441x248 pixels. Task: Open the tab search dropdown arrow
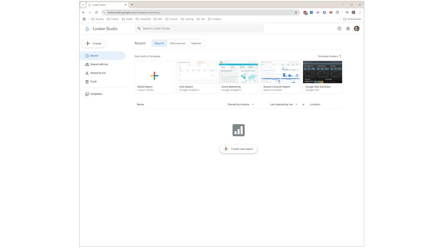click(x=83, y=5)
